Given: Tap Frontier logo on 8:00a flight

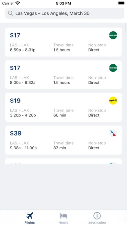Looking at the screenshot, I should (113, 68).
